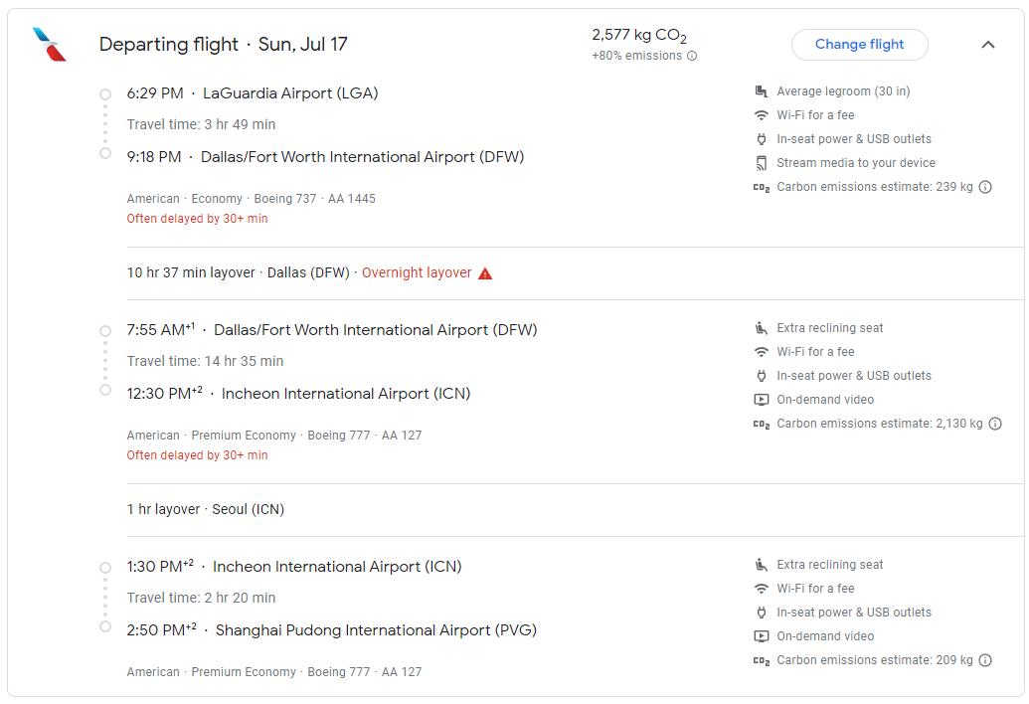Screen dimensions: 1029x704
Task: Click the 2,577 kg CO2 total emissions
Action: coord(639,36)
